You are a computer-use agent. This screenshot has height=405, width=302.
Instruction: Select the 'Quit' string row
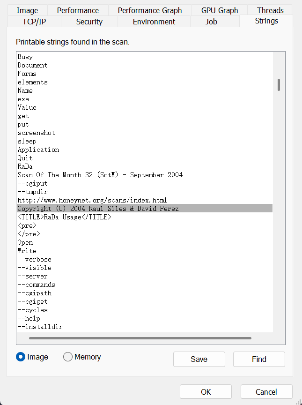[x=145, y=158]
